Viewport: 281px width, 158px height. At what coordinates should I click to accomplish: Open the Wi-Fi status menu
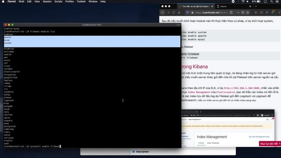243,1
